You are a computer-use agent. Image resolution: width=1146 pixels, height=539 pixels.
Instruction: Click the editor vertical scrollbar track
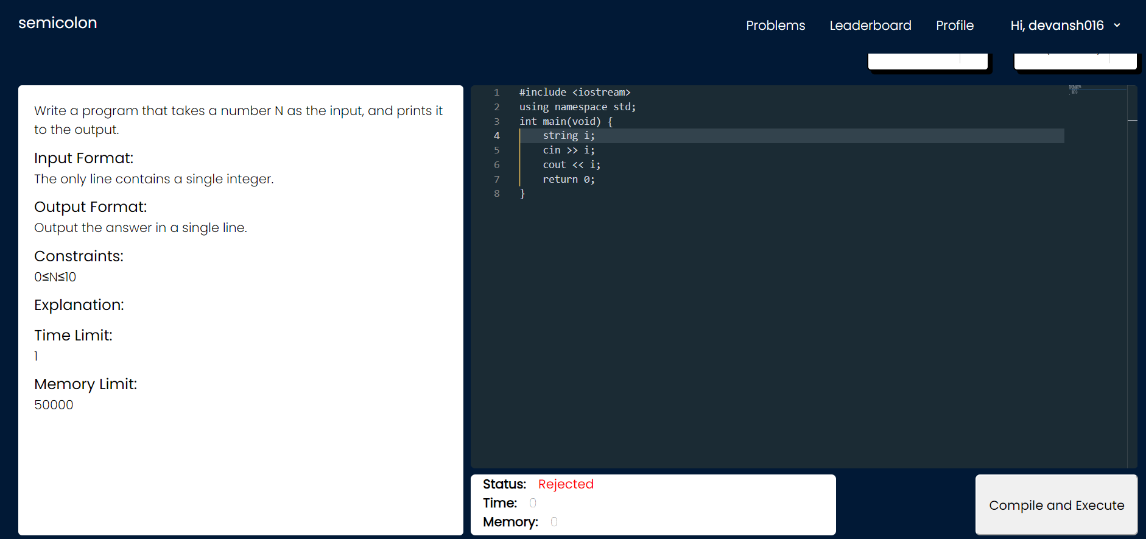point(1132,277)
